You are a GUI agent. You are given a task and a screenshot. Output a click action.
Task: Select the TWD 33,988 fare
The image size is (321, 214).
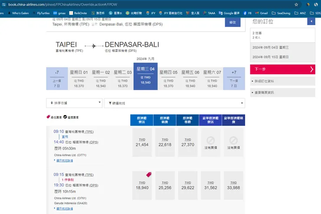coord(233,185)
